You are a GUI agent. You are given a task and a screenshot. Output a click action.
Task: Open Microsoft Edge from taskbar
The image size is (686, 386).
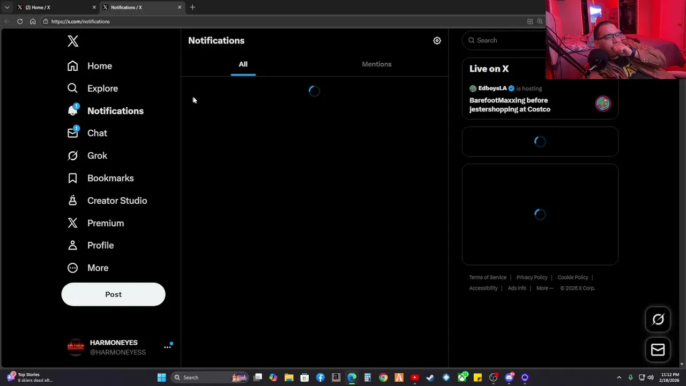pos(352,377)
